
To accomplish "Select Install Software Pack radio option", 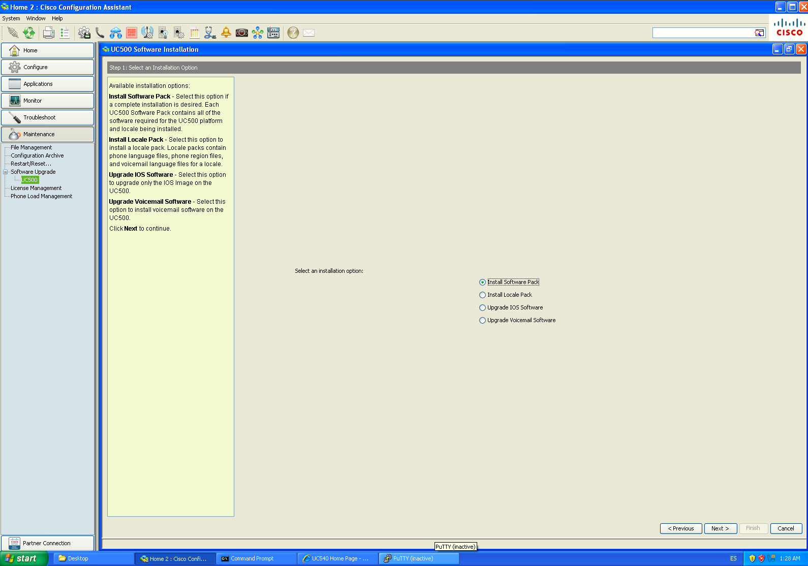I will point(509,282).
